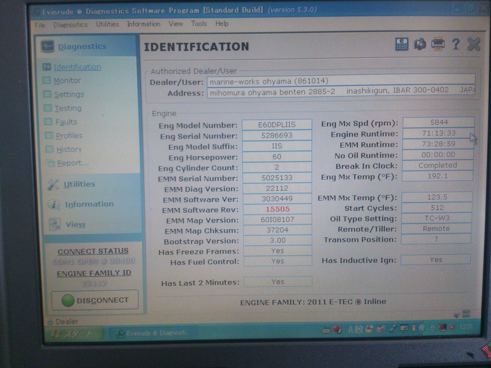Click the icon beside Report...
The image size is (491, 368).
pyautogui.click(x=50, y=163)
